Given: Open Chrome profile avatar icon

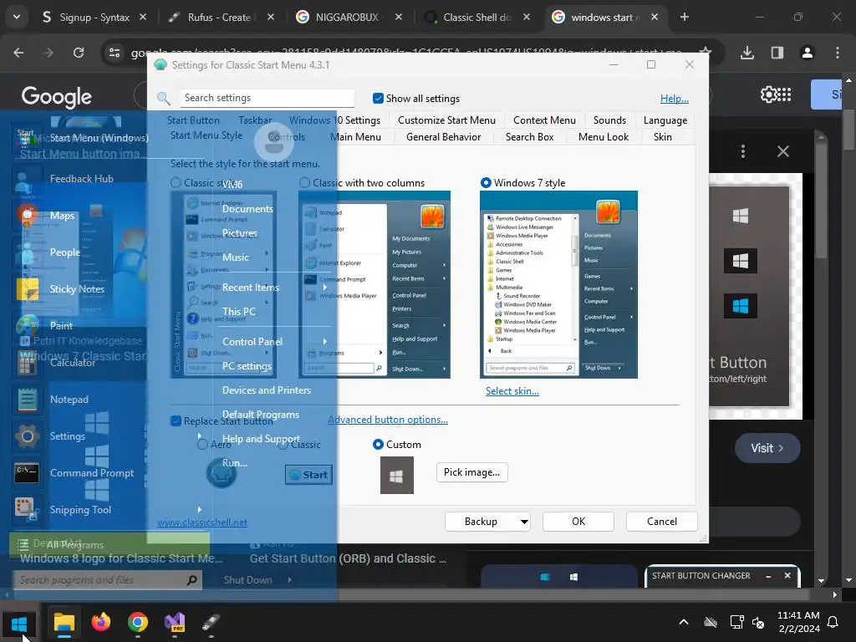Looking at the screenshot, I should click(x=807, y=53).
